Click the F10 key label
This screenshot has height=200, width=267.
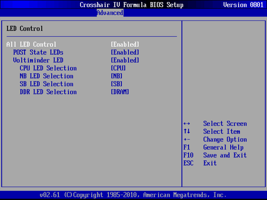tap(188, 155)
